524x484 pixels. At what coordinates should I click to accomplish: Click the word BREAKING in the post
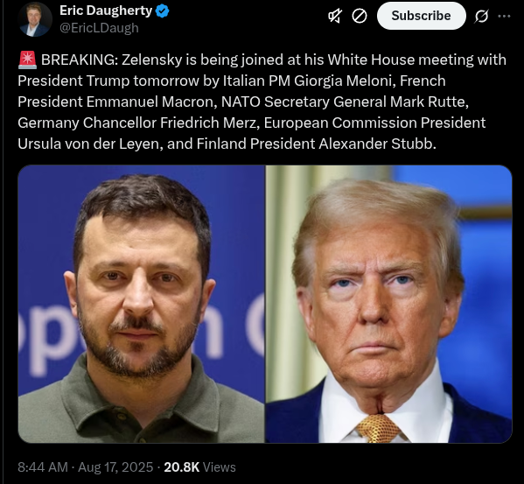pos(79,60)
